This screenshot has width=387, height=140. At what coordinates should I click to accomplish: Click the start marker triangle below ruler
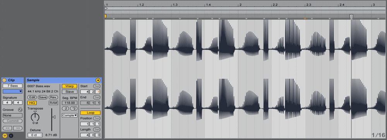(106, 8)
